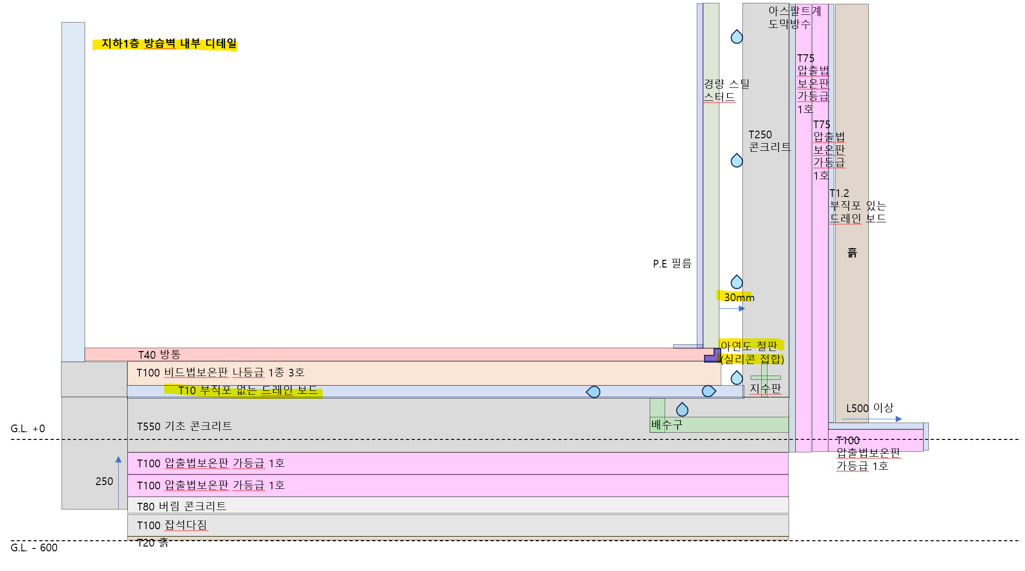Click the topmost water drop icon

point(736,37)
